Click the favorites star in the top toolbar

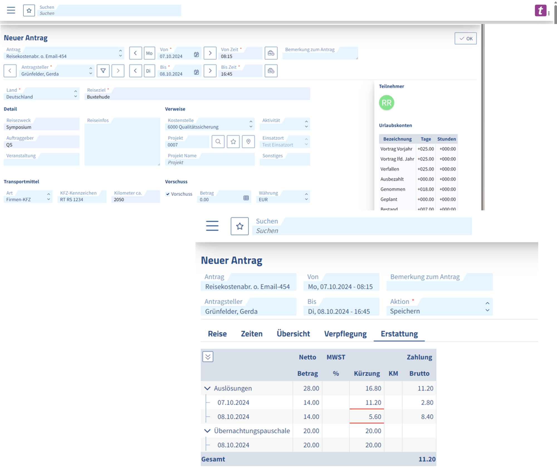[29, 10]
